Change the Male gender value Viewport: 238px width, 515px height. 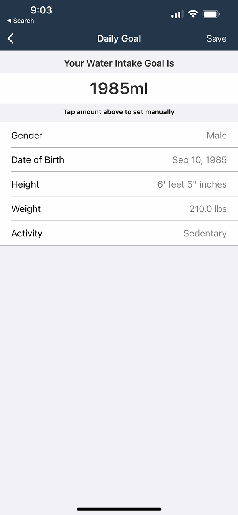click(217, 135)
